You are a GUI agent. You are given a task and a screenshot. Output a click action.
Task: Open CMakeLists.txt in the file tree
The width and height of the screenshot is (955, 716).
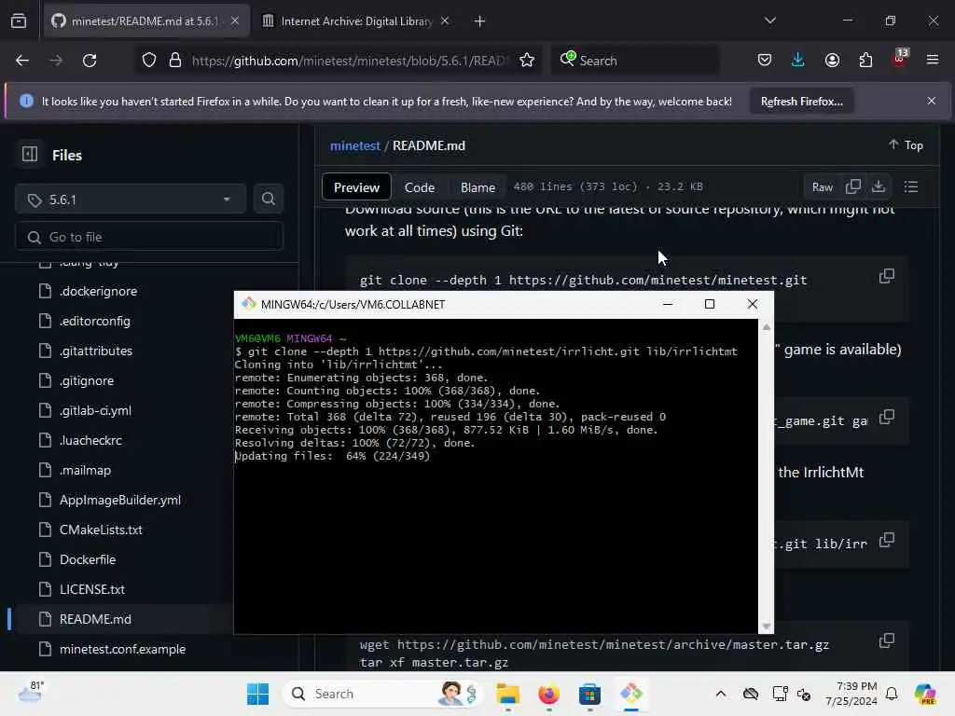pos(101,530)
